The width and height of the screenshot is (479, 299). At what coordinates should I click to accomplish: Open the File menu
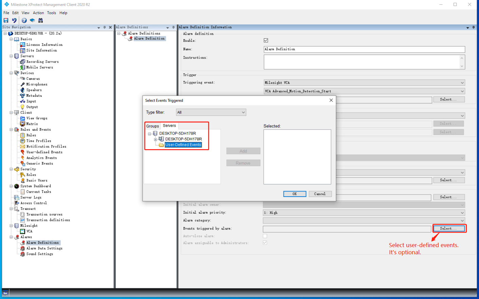point(6,13)
